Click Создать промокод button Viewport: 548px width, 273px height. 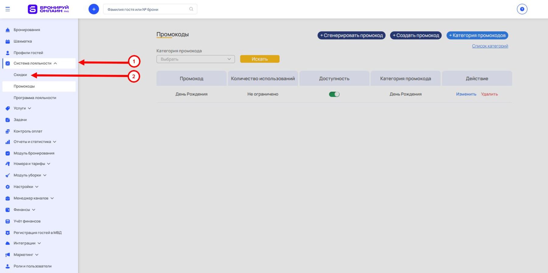coord(416,36)
